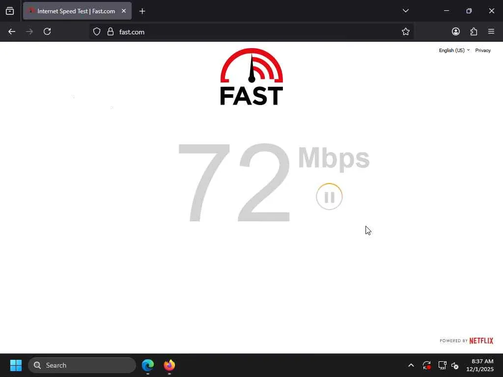Viewport: 503px width, 377px height.
Task: Click the Powered by Netflix logo
Action: [466, 341]
